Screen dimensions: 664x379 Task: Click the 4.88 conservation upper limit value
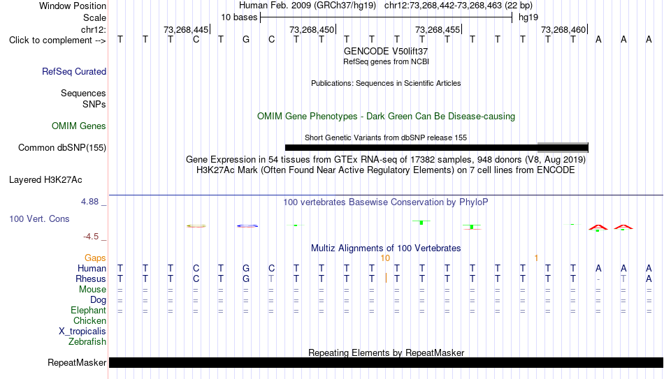point(89,202)
